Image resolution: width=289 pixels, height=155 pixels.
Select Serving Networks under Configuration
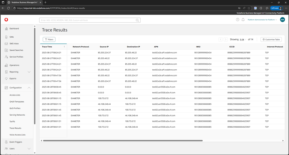tap(17, 115)
